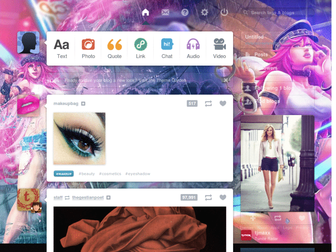Open the #eyeshadow tag

(138, 174)
